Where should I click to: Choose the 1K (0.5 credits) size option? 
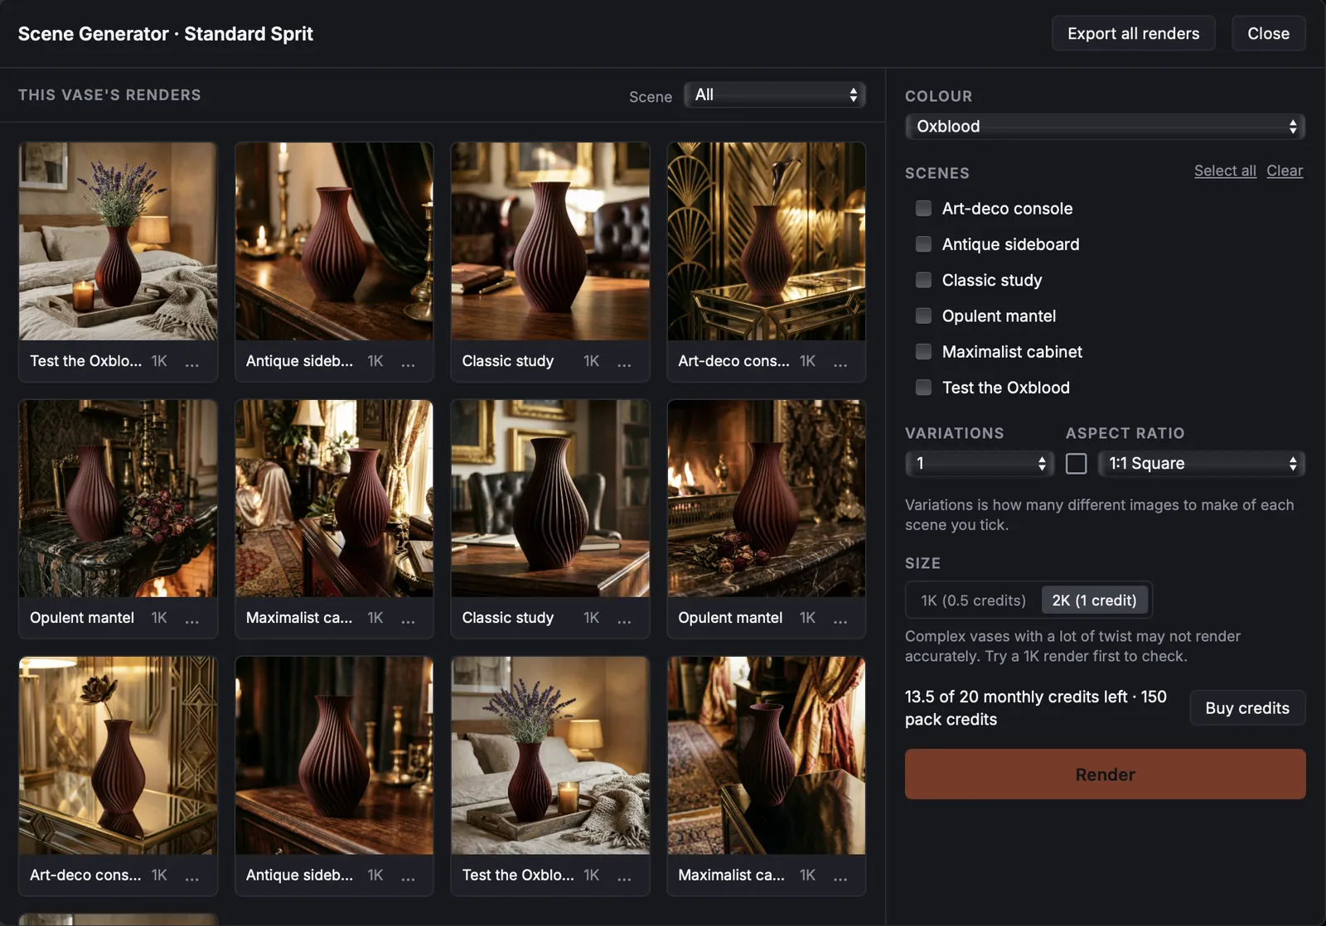click(973, 600)
